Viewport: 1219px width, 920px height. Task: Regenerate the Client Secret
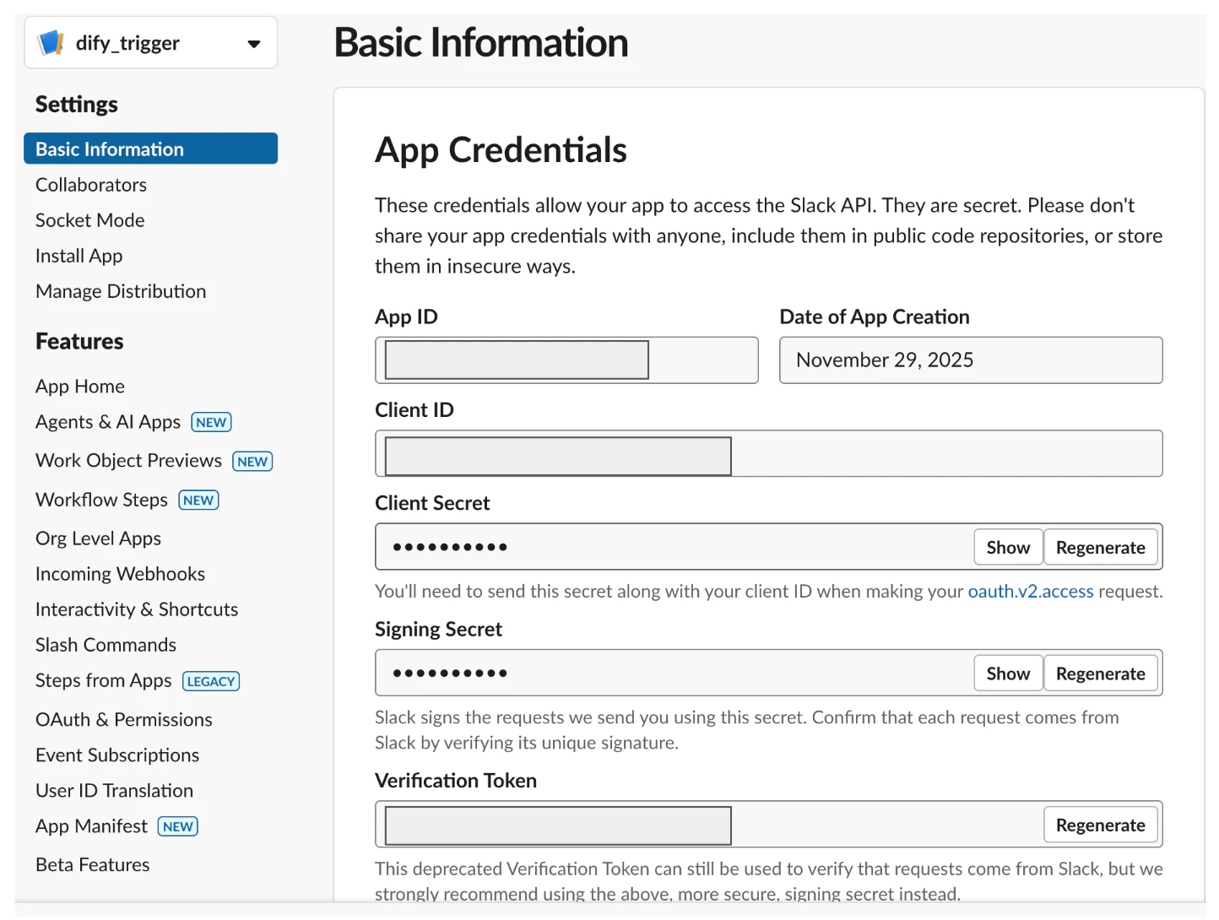coord(1101,547)
